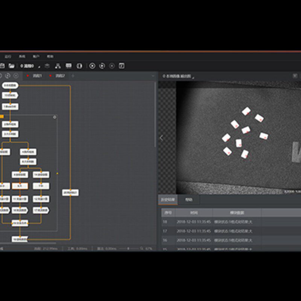301x301 pixels.
Task: Open the 帮助 menu in the menu bar
Action: (50, 56)
